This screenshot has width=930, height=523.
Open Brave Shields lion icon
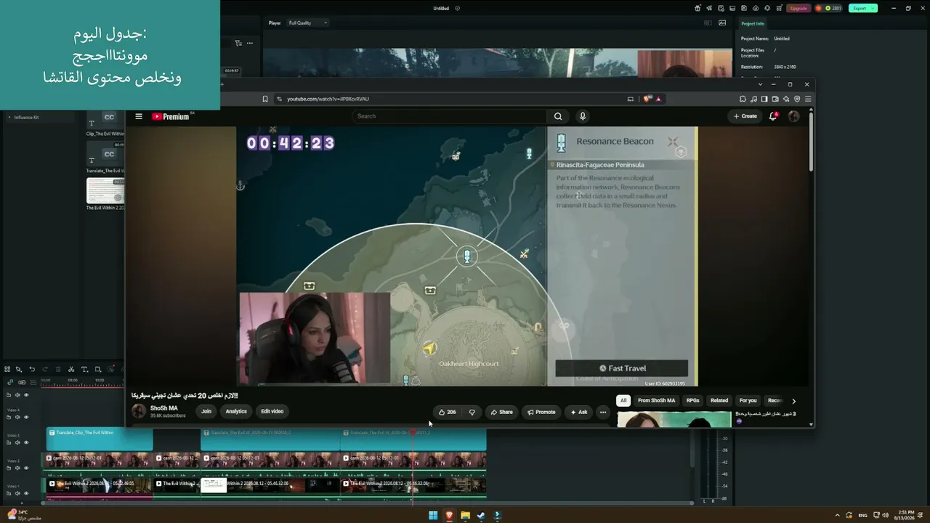(647, 99)
